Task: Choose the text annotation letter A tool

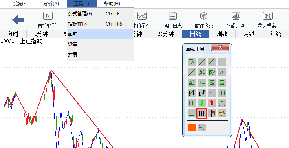Action: point(222,103)
